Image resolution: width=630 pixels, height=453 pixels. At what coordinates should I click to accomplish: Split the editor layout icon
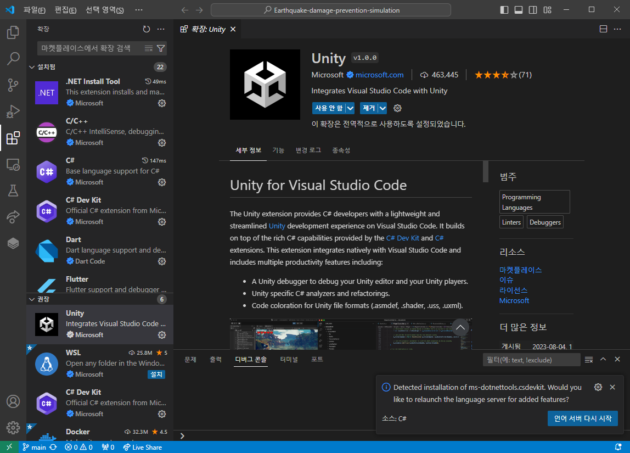603,29
